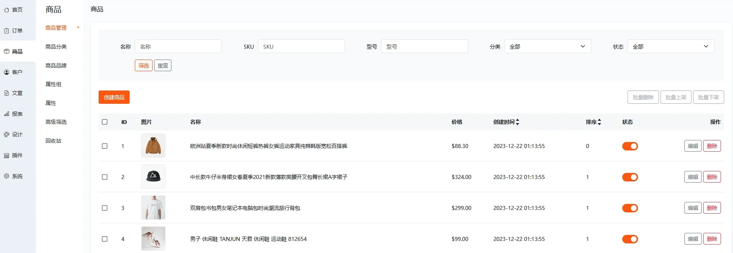This screenshot has width=733, height=253.
Task: Click the user icon beside 客户
Action: tap(6, 72)
